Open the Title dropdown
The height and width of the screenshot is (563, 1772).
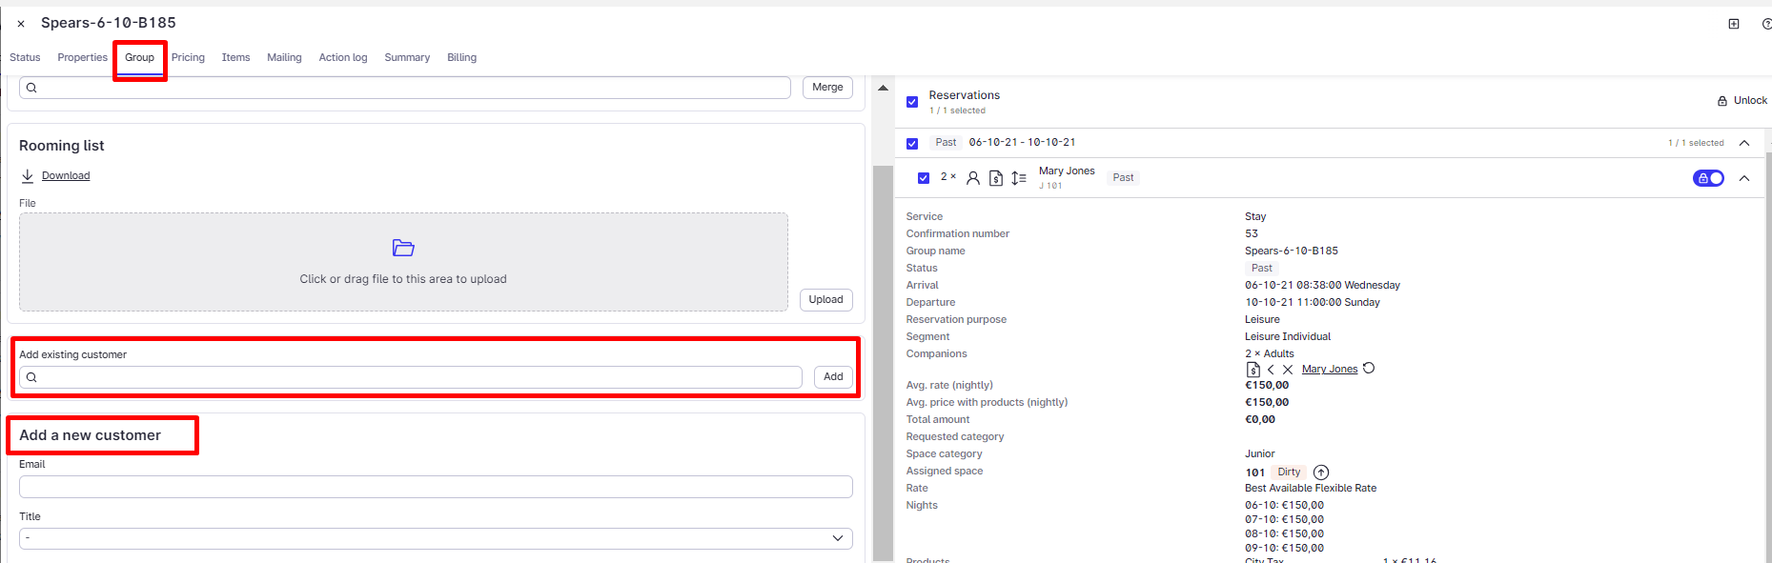pos(436,538)
